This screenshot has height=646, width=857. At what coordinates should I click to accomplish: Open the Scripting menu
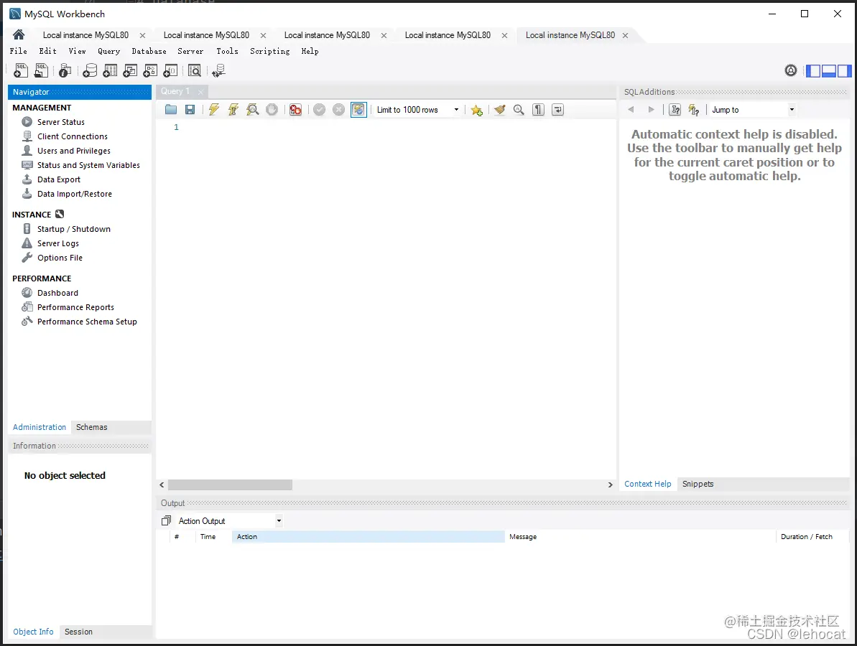point(270,51)
